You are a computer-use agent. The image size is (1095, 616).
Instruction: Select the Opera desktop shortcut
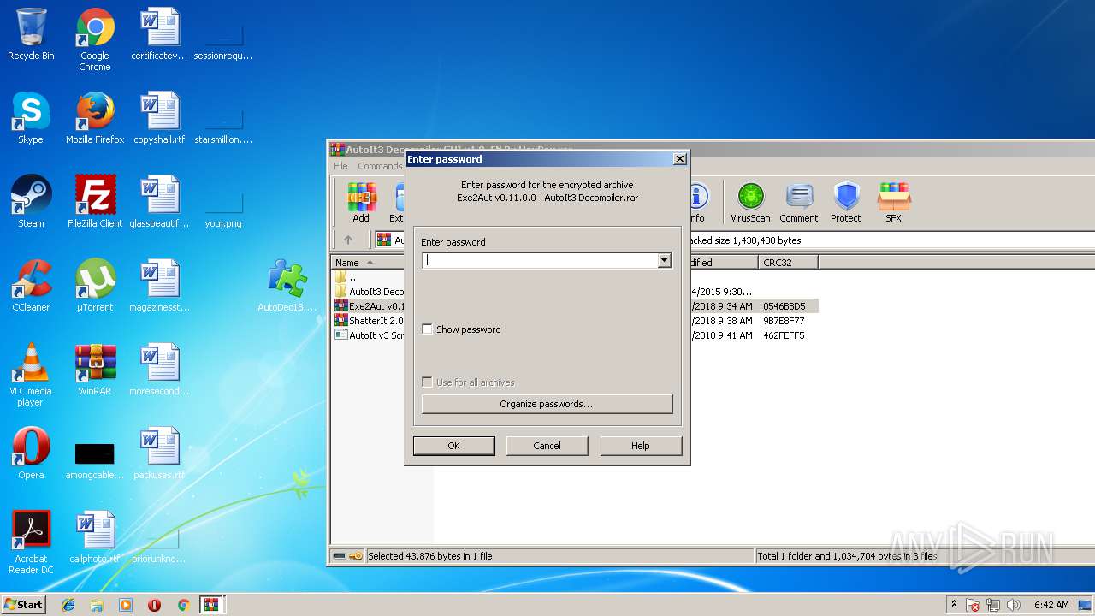coord(31,453)
